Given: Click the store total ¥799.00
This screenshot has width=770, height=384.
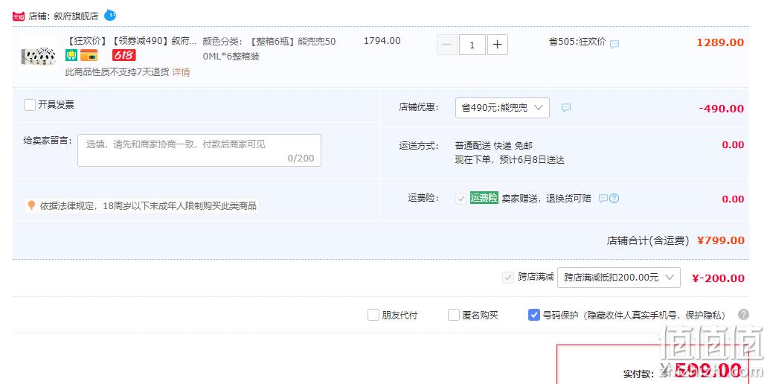Looking at the screenshot, I should (721, 240).
